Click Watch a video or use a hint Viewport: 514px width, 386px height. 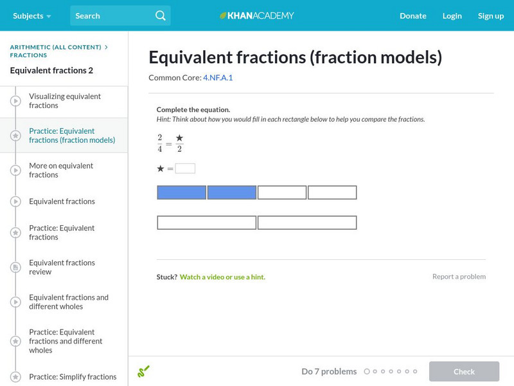click(222, 277)
